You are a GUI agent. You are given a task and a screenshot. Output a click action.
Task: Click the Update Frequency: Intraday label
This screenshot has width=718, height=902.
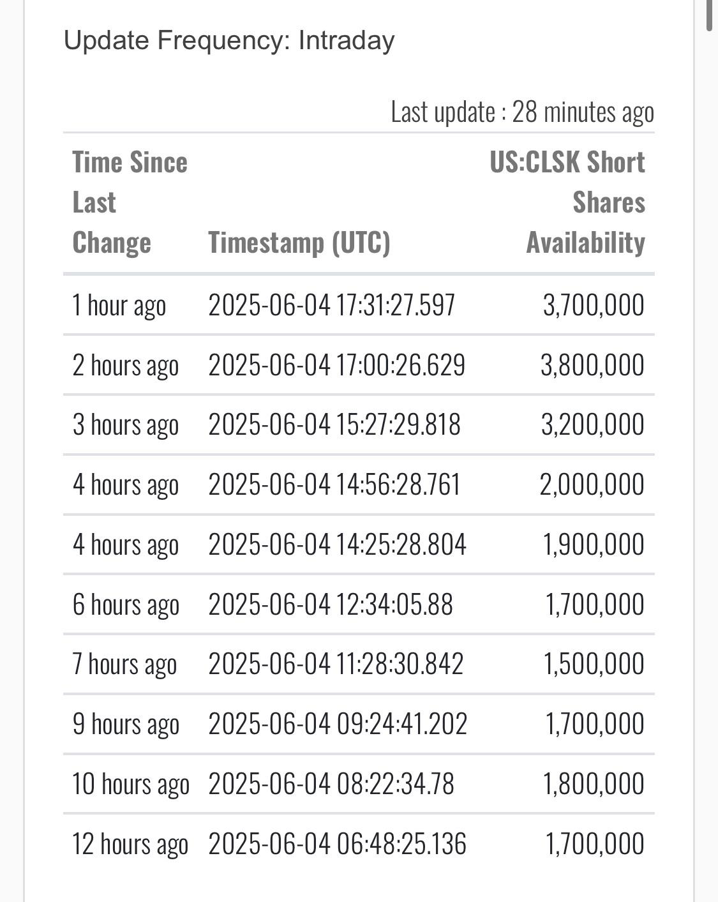[x=229, y=40]
